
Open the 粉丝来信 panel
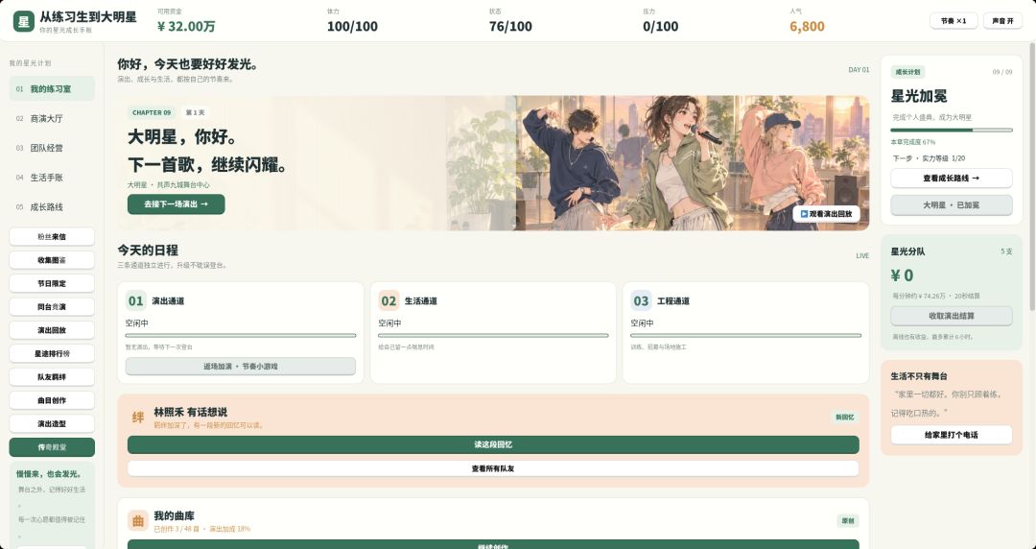[x=52, y=237]
